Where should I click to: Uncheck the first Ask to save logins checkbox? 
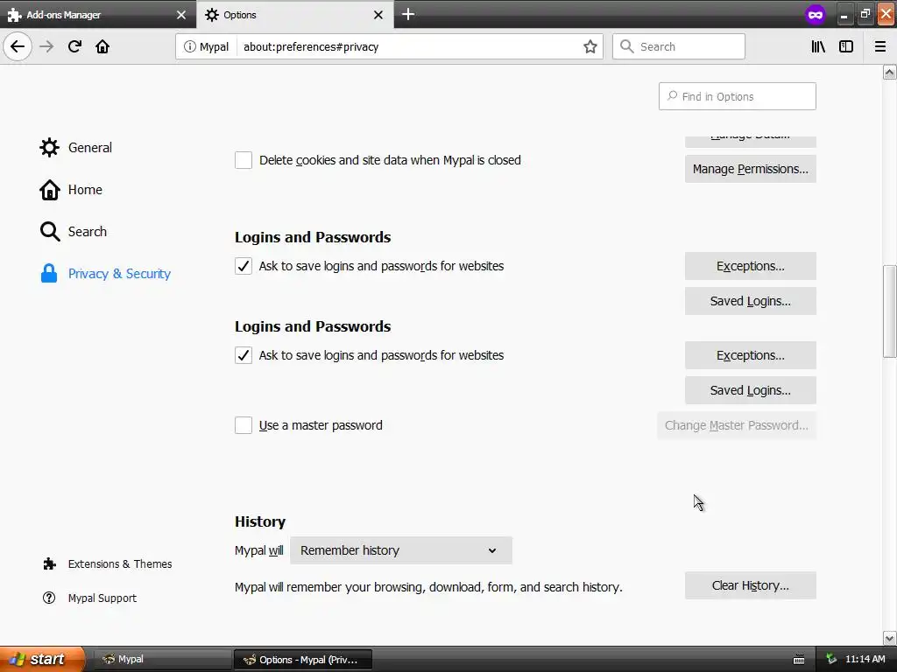244,266
